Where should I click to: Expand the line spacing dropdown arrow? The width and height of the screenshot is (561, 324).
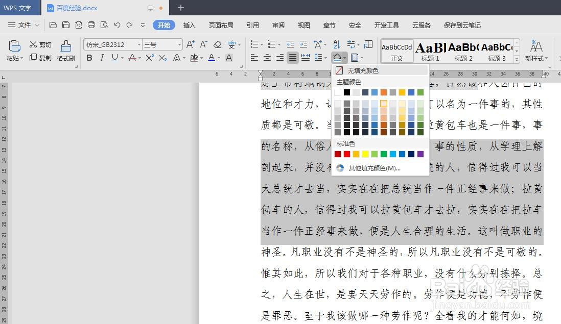(x=325, y=58)
